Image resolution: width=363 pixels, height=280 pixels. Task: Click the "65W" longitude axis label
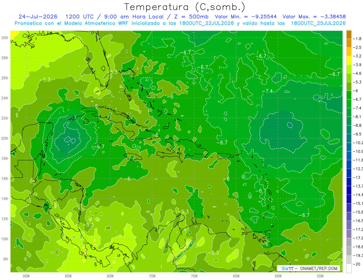pyautogui.click(x=236, y=276)
